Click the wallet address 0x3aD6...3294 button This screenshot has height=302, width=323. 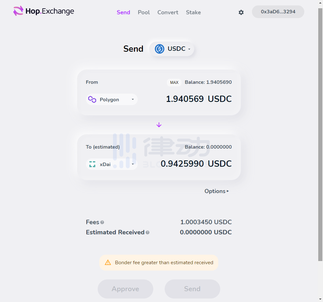pyautogui.click(x=278, y=12)
